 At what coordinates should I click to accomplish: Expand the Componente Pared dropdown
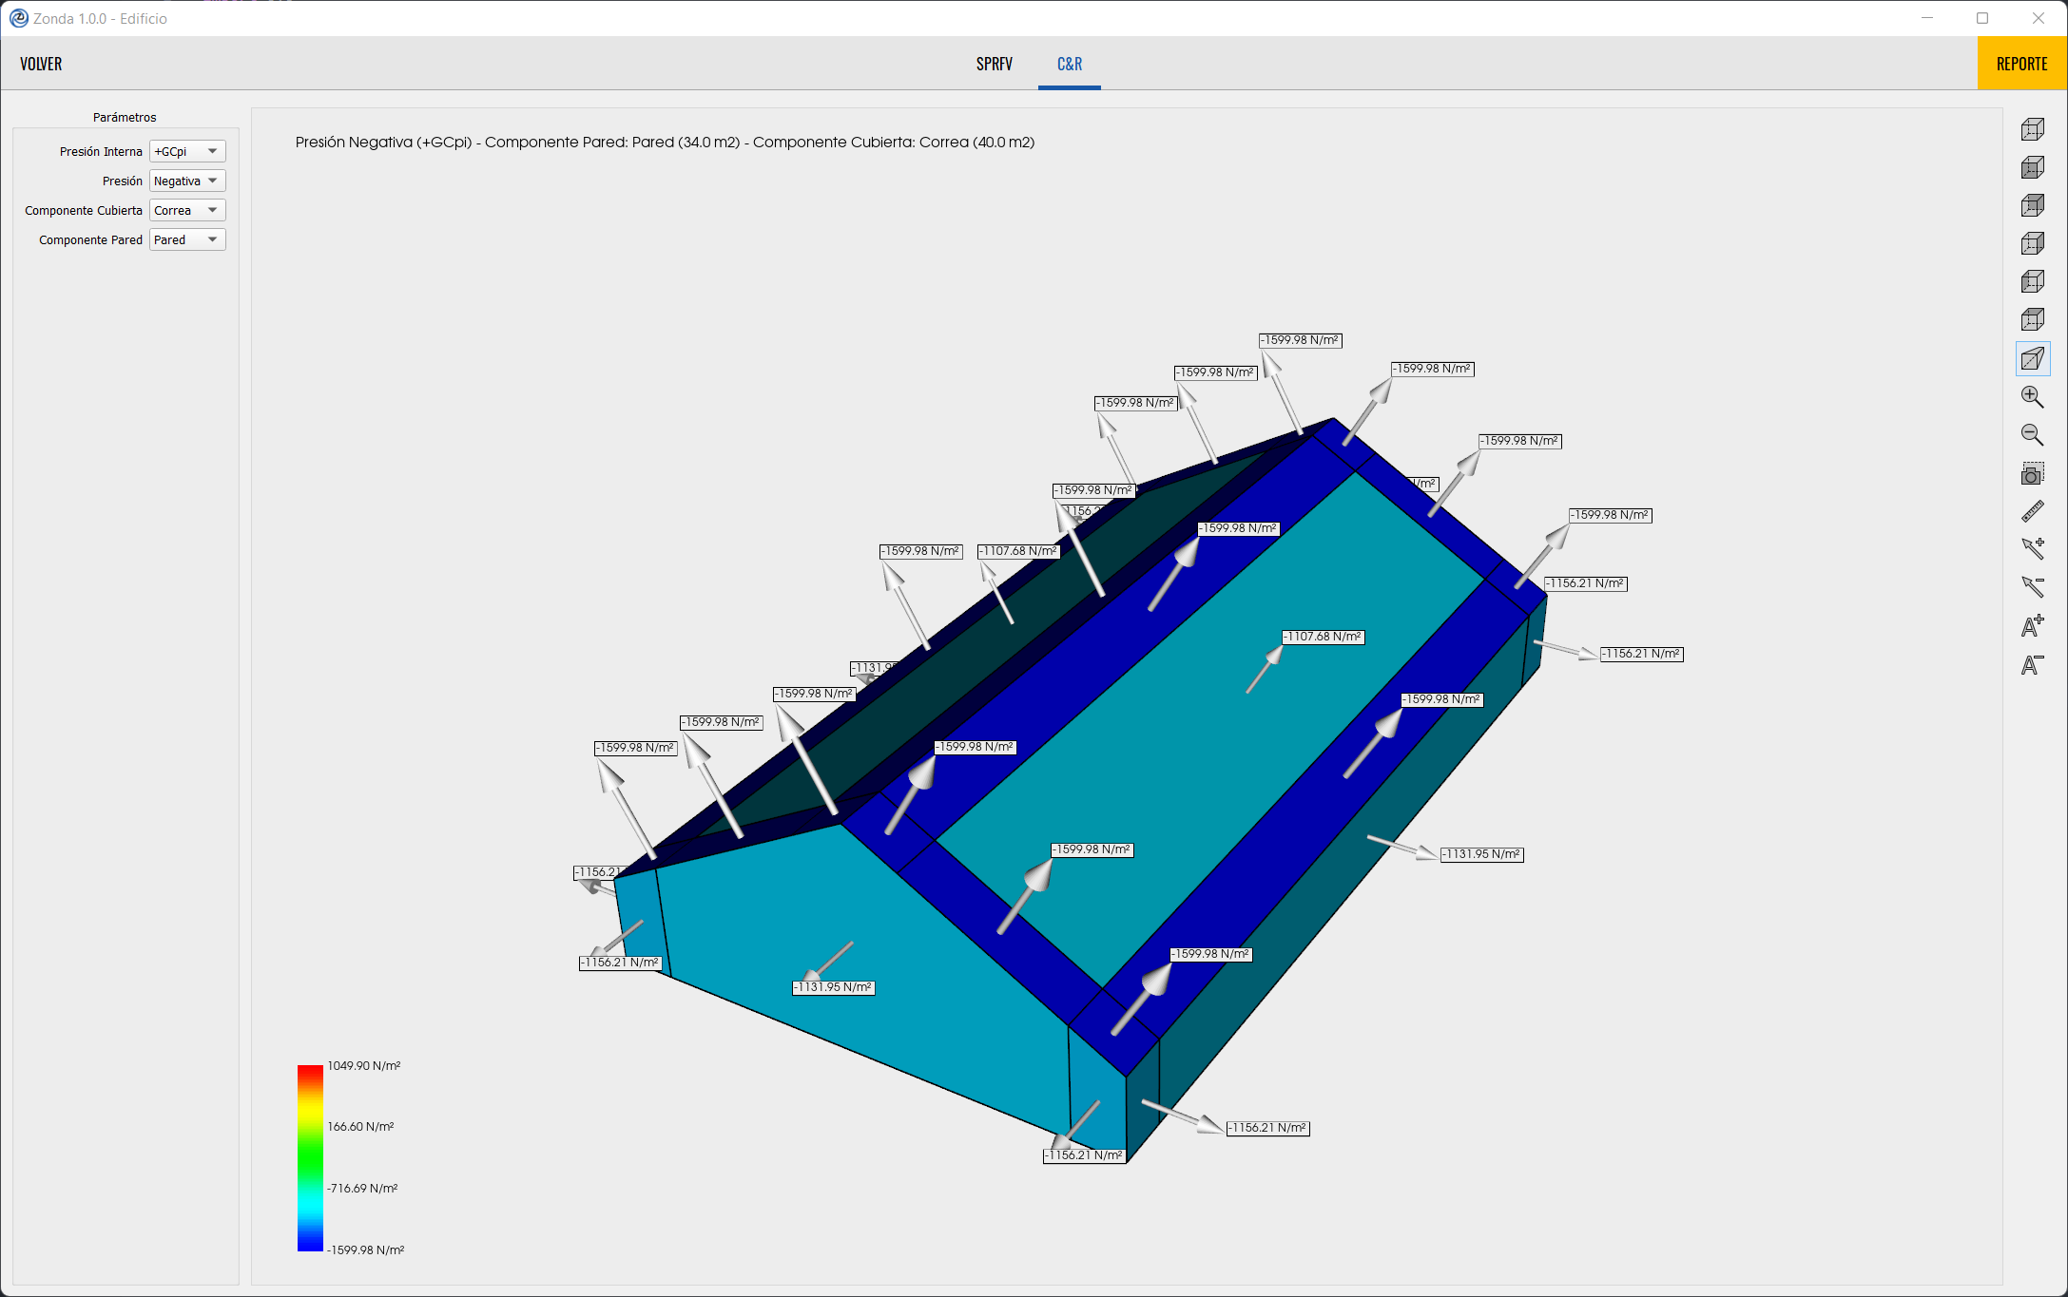pos(187,239)
